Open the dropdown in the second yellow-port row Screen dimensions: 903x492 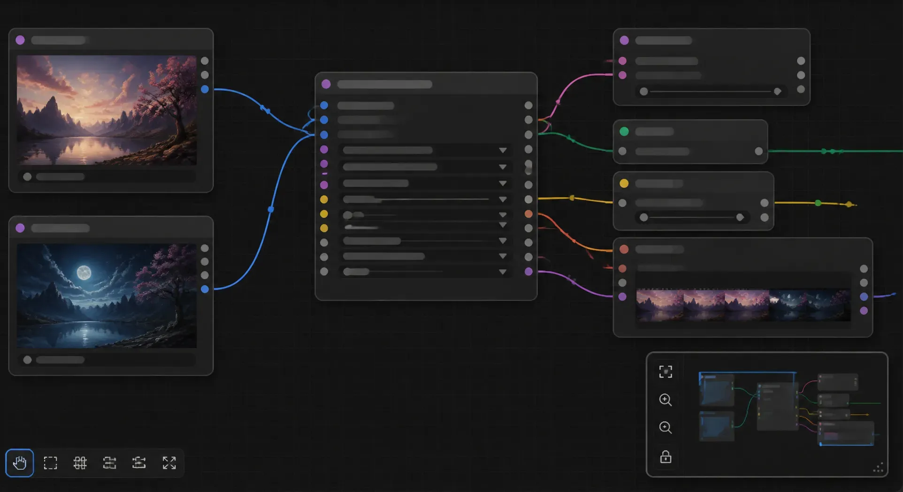pyautogui.click(x=503, y=215)
